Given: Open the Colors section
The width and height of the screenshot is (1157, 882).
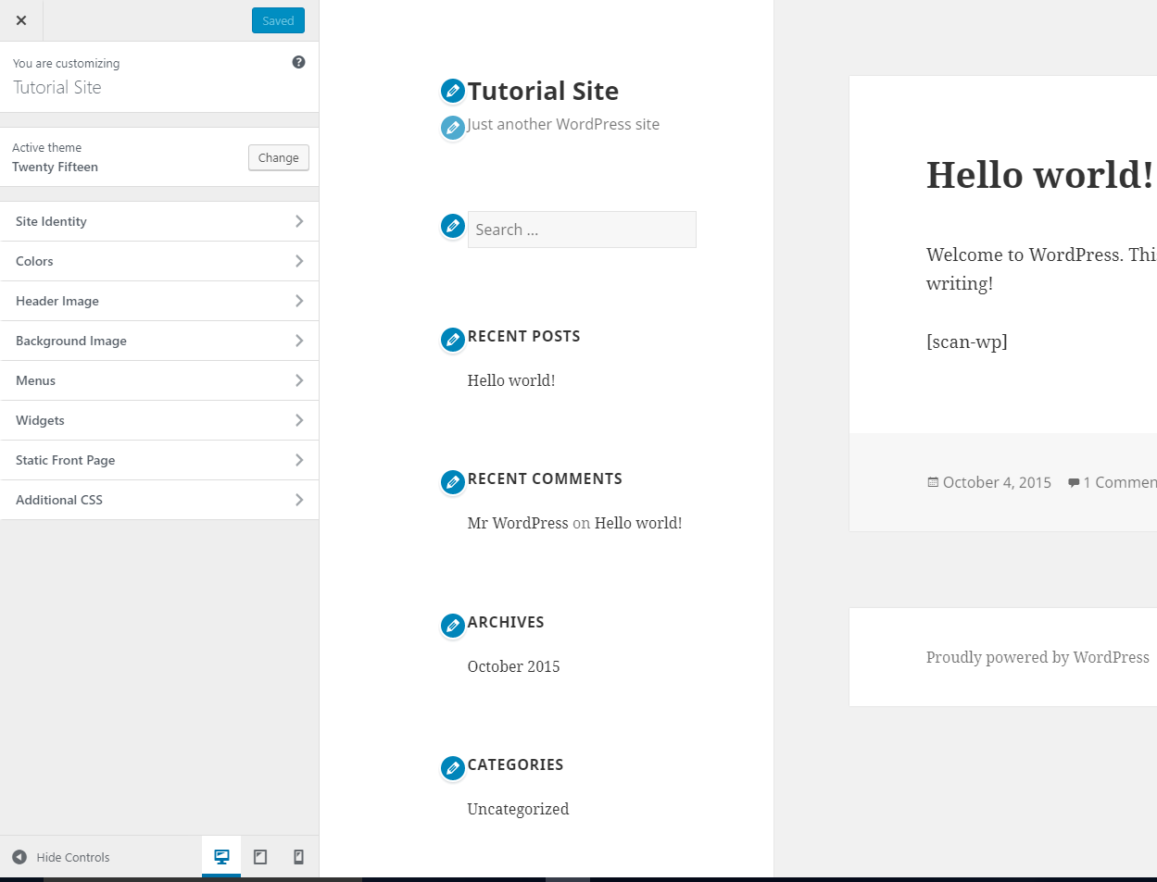Looking at the screenshot, I should (159, 261).
